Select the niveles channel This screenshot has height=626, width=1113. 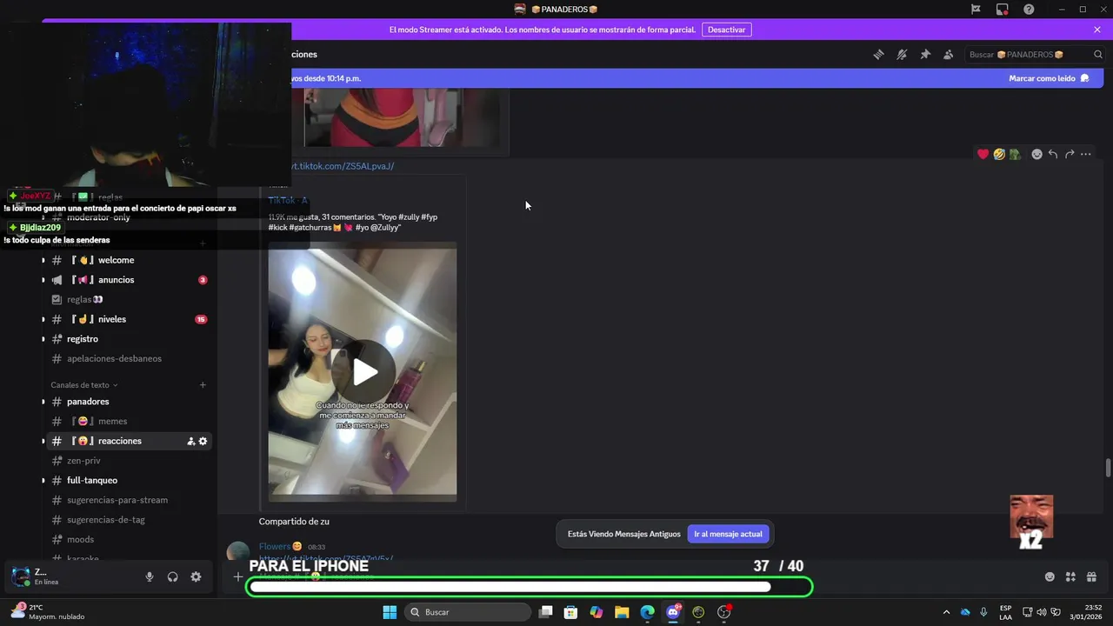(128, 319)
